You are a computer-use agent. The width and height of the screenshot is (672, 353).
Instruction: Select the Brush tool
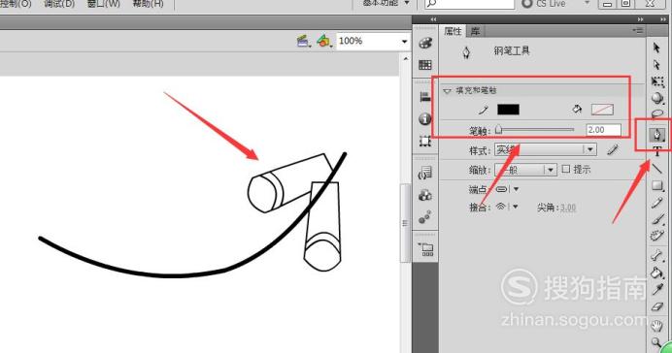[x=657, y=219]
